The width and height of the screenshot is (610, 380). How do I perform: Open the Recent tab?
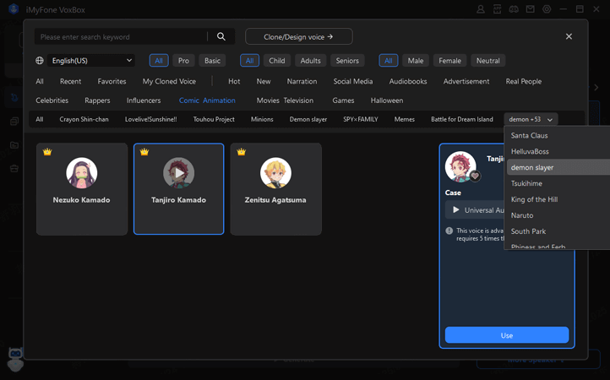coord(70,81)
